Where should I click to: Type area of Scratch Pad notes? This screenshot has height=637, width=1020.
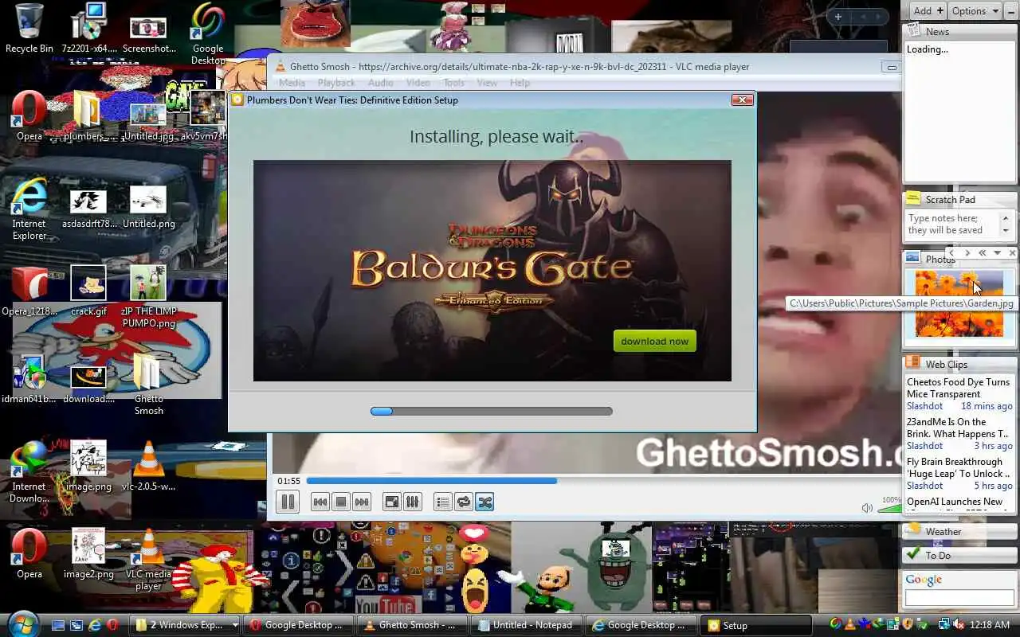coord(952,224)
